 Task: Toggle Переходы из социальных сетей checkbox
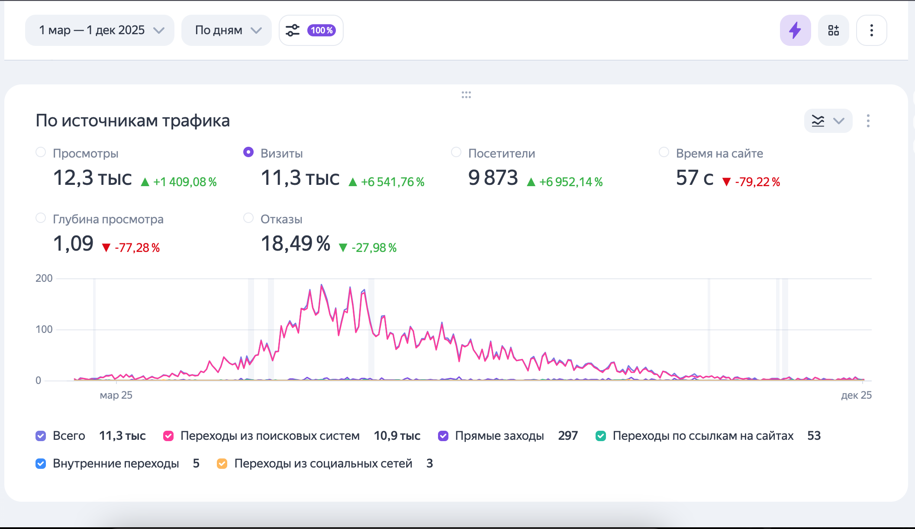click(222, 464)
